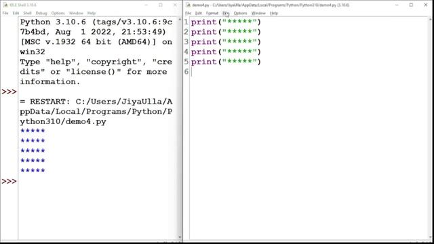Screen dimensions: 434x244
Task: Click shell scrollbar up arrow
Action: point(180,20)
